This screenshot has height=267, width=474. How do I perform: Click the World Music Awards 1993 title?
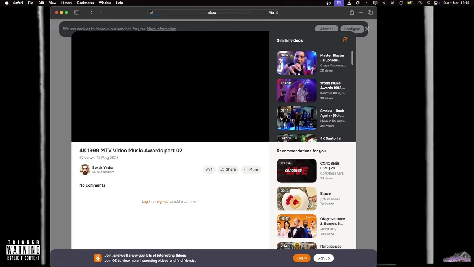click(x=333, y=85)
